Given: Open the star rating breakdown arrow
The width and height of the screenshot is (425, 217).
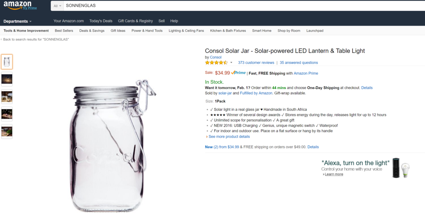Looking at the screenshot, I should [231, 63].
